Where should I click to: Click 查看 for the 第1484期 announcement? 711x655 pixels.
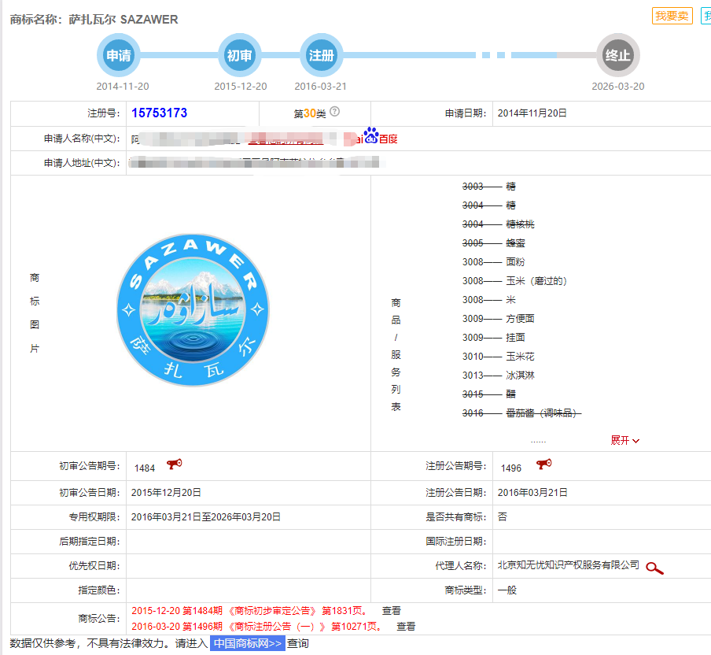391,610
